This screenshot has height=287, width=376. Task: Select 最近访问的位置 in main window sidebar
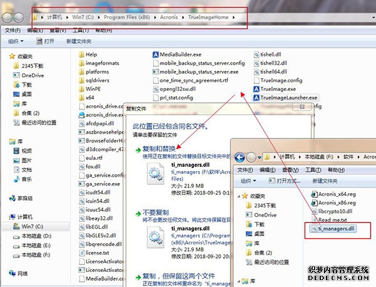(35, 123)
